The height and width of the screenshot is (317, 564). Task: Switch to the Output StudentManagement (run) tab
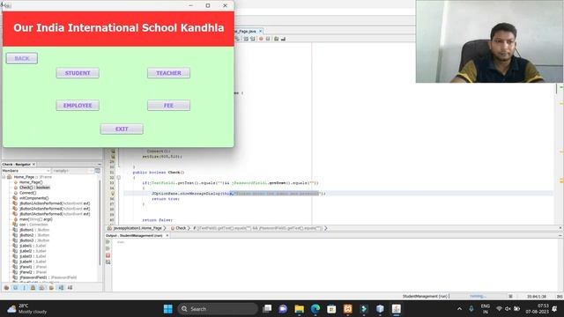pos(134,235)
